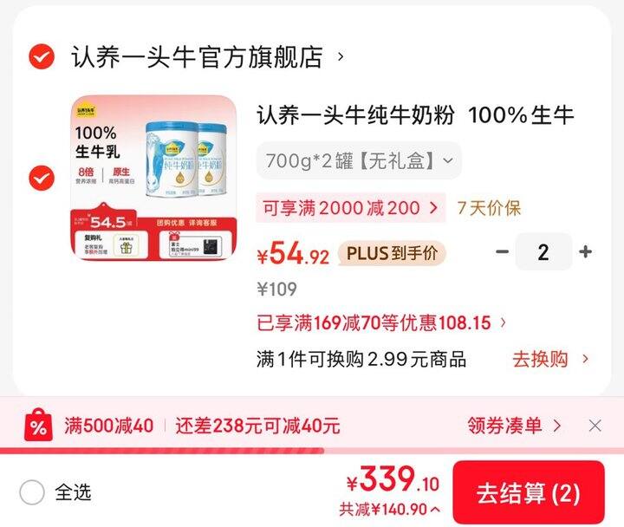This screenshot has height=527, width=624.
Task: Tap the 去结算 (2) checkout button
Action: [529, 493]
